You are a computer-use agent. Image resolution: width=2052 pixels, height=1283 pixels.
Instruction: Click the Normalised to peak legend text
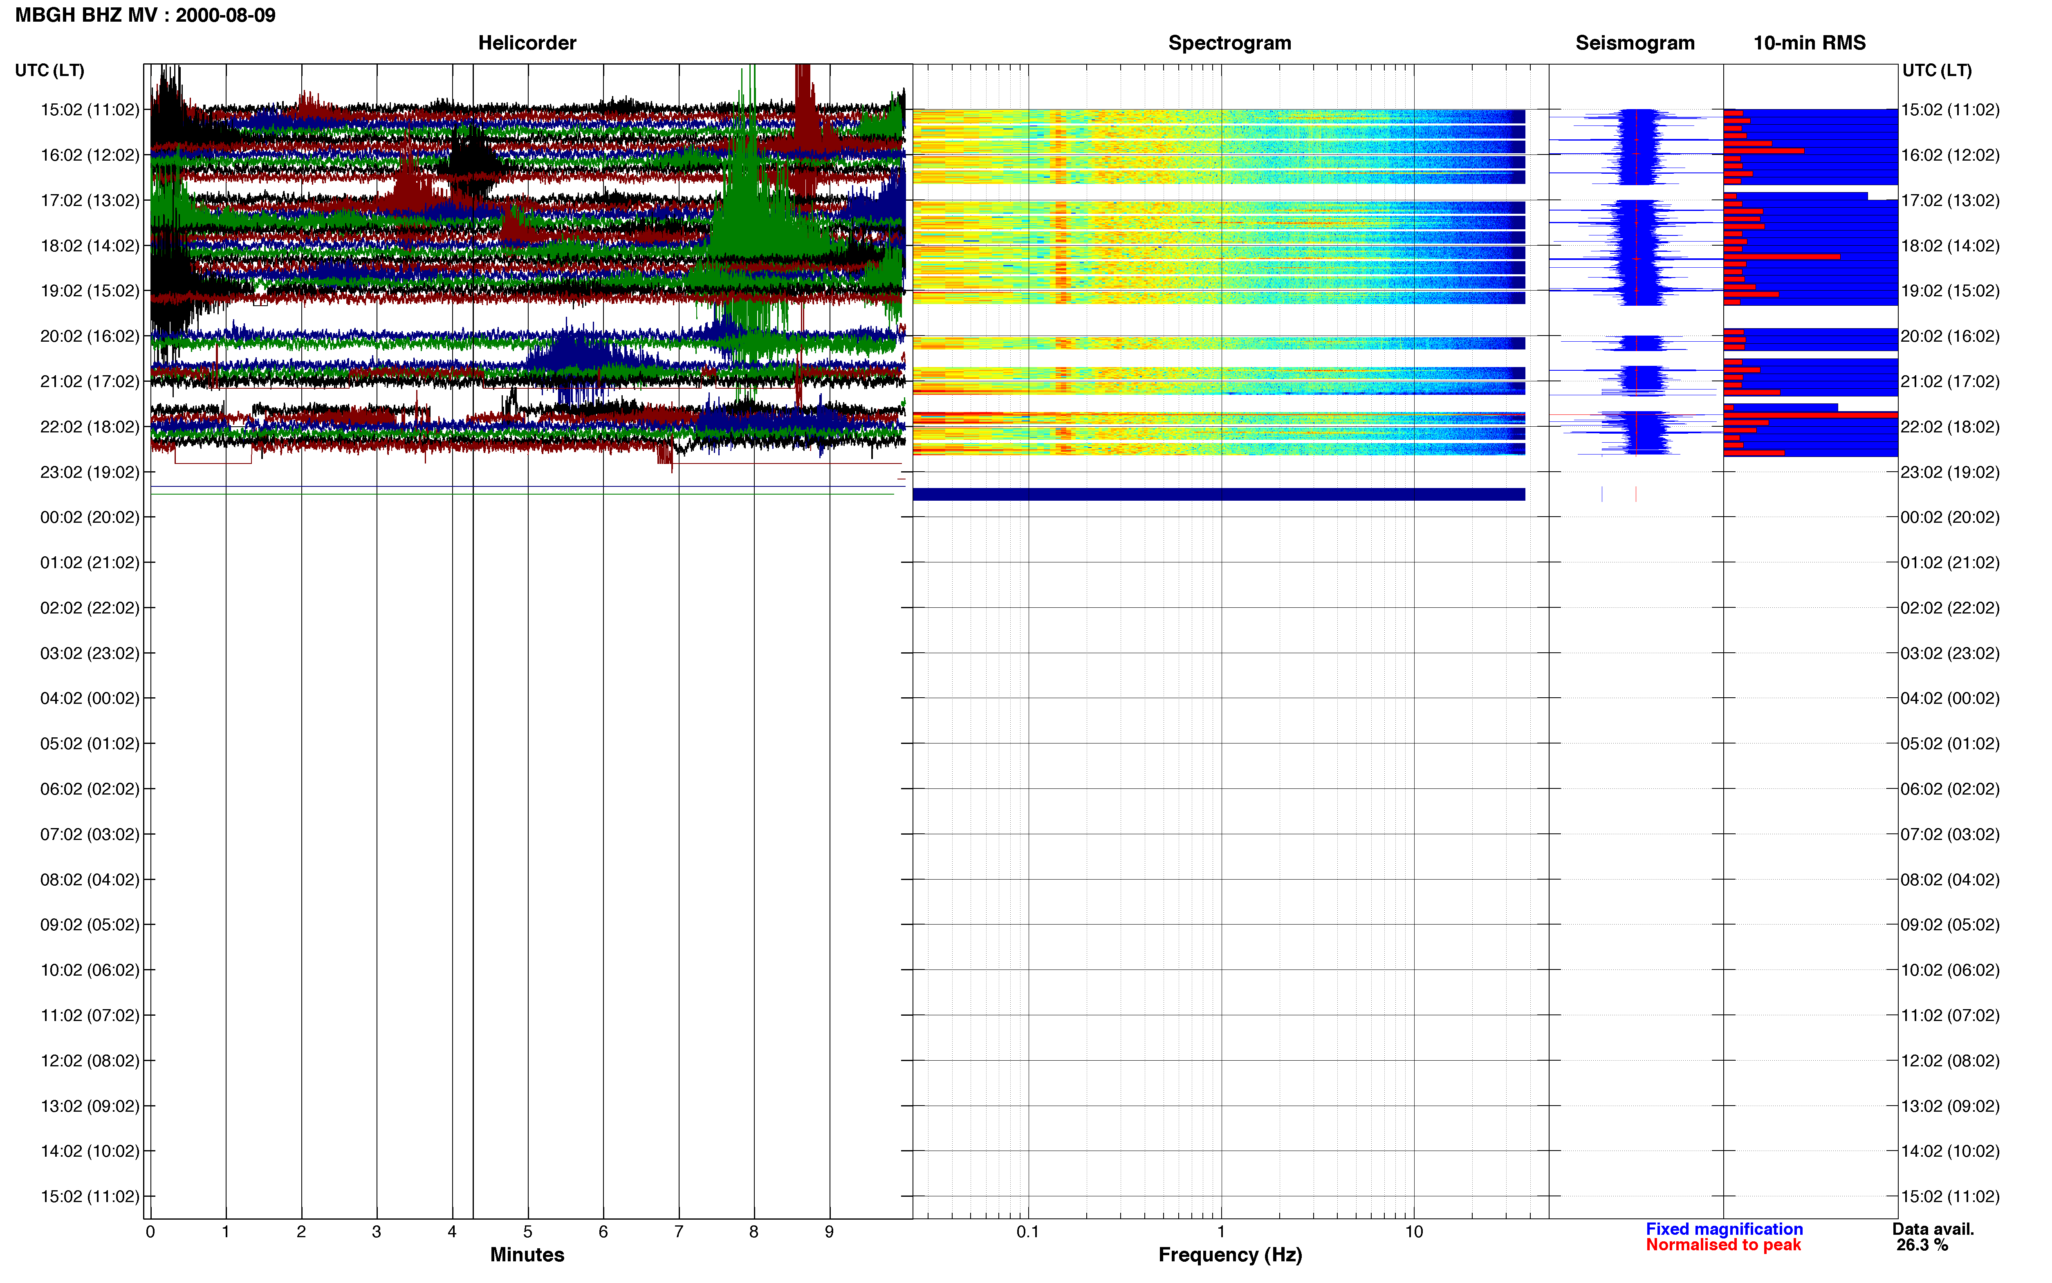coord(1723,1245)
